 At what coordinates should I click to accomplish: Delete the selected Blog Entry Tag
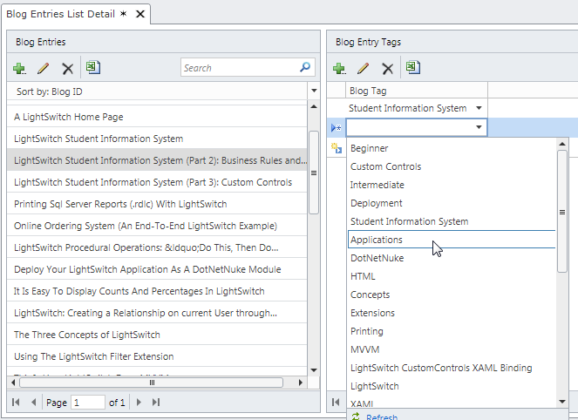(387, 68)
